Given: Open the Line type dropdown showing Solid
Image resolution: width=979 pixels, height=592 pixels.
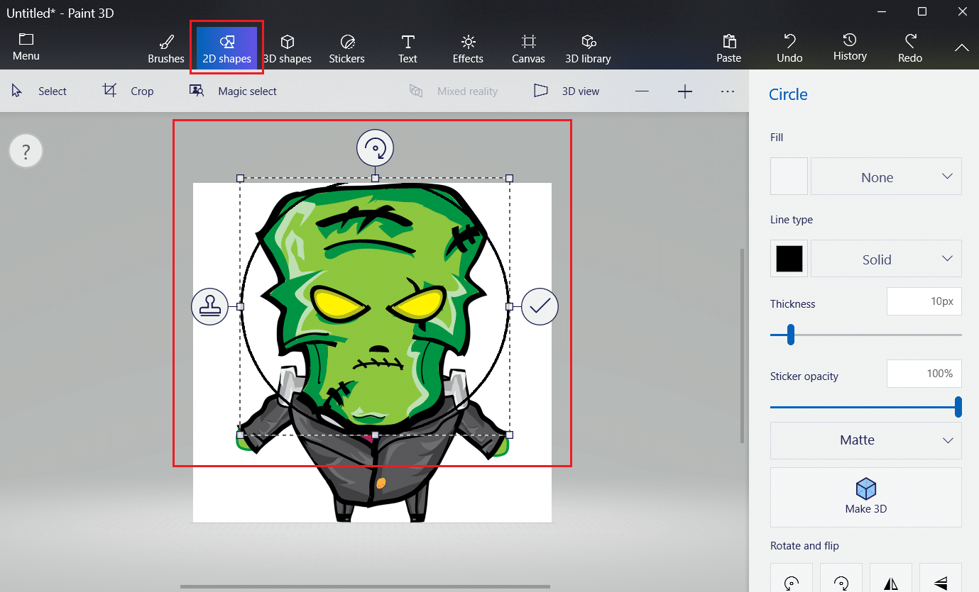Looking at the screenshot, I should pos(886,259).
